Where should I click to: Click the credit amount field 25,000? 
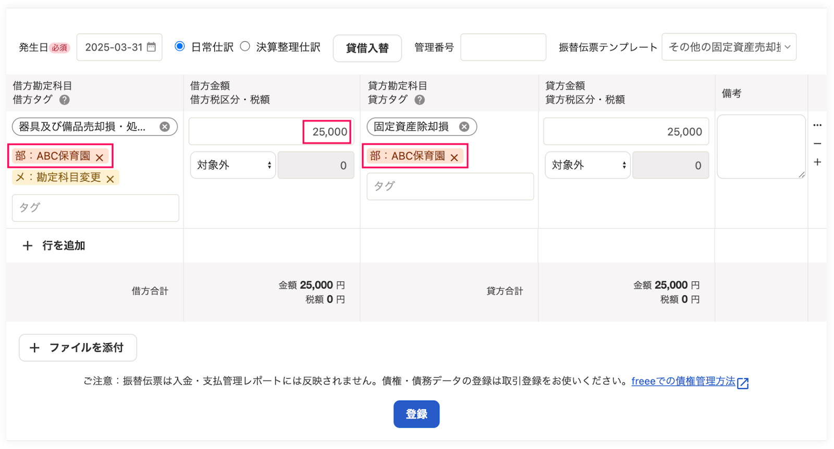click(626, 131)
